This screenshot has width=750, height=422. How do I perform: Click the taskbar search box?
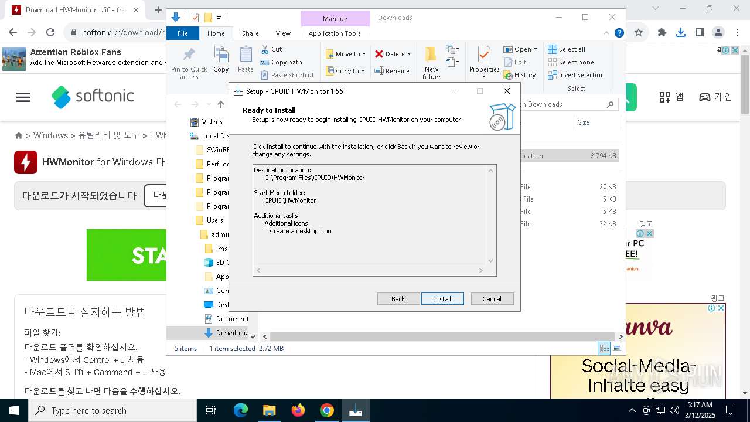[112, 410]
